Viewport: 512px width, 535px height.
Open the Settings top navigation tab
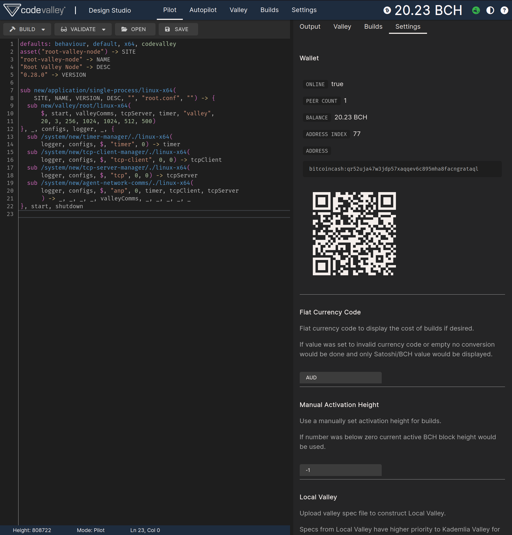(x=304, y=10)
